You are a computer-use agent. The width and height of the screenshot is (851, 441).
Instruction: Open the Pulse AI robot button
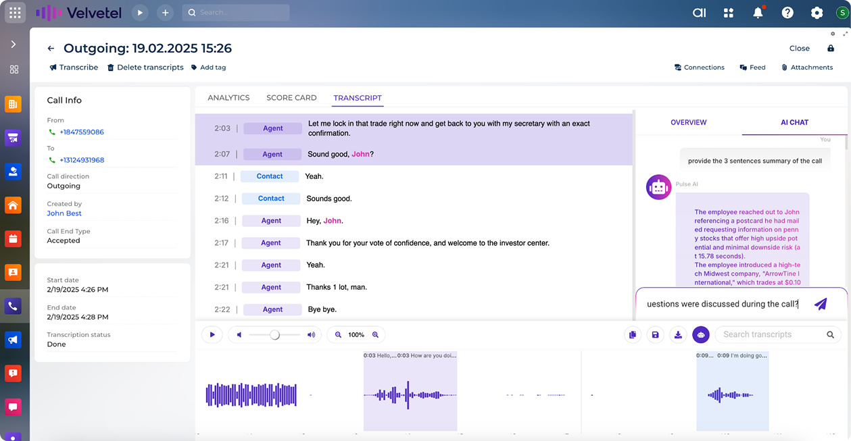[701, 334]
